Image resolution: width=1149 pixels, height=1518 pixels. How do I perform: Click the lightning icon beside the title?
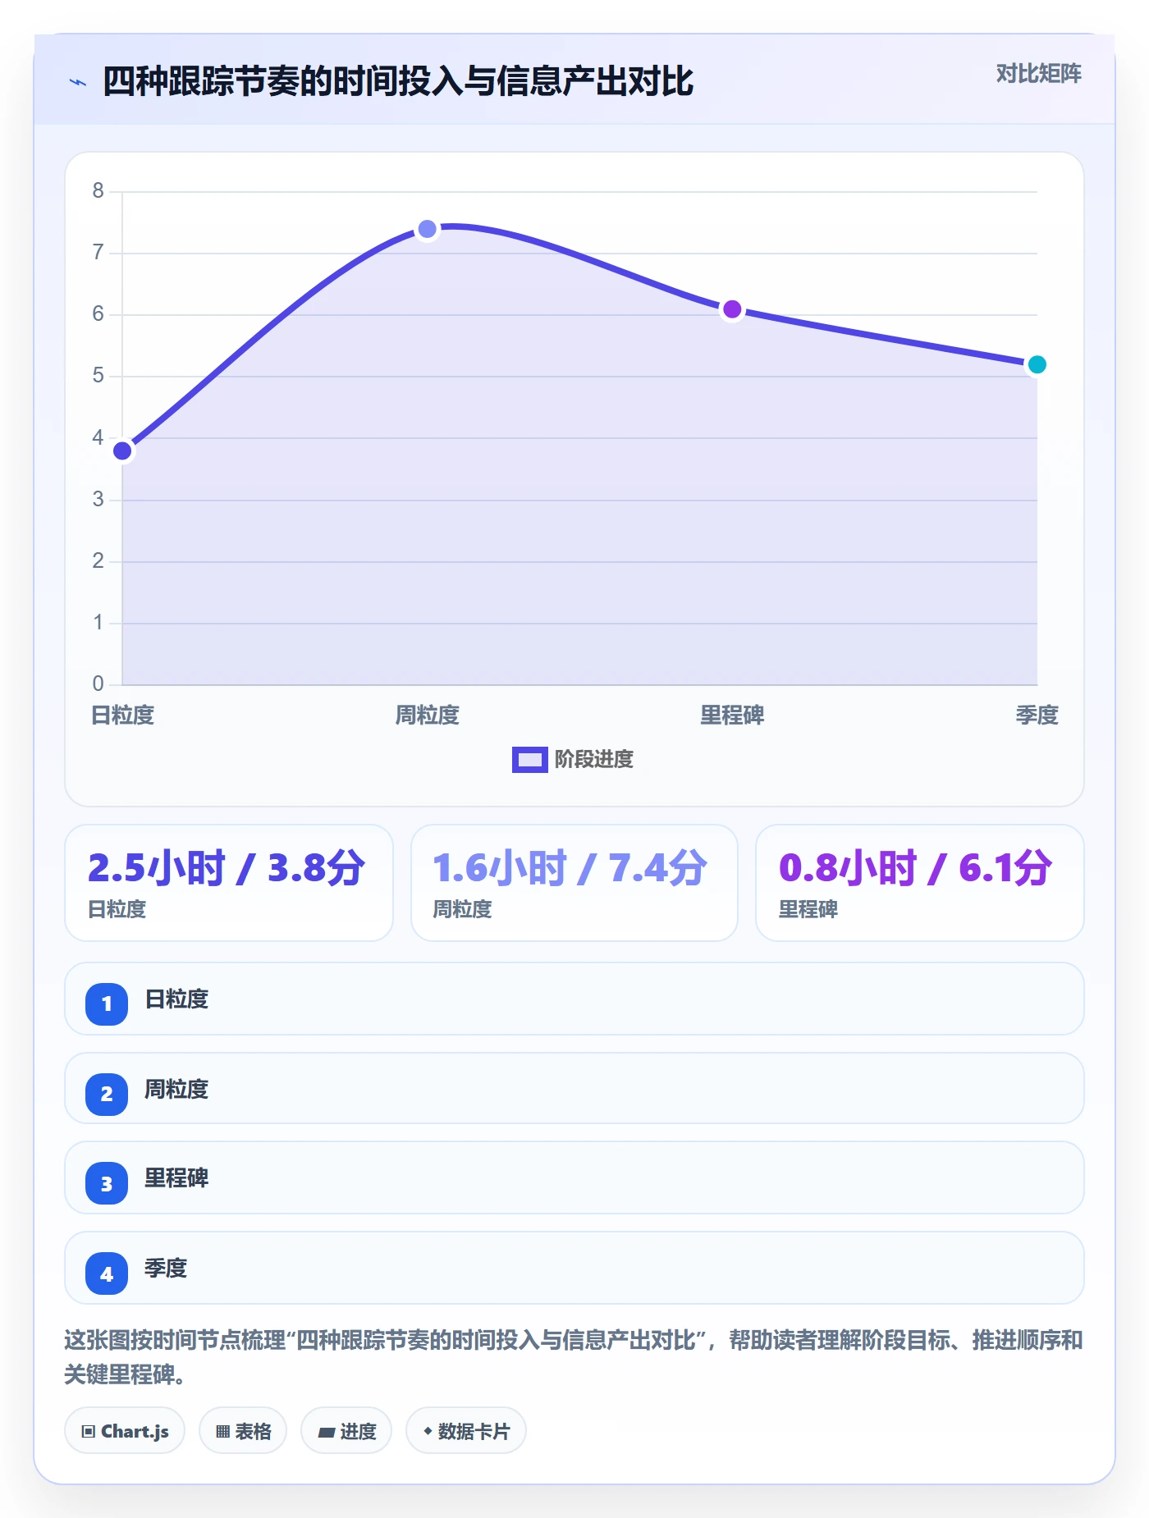coord(78,82)
